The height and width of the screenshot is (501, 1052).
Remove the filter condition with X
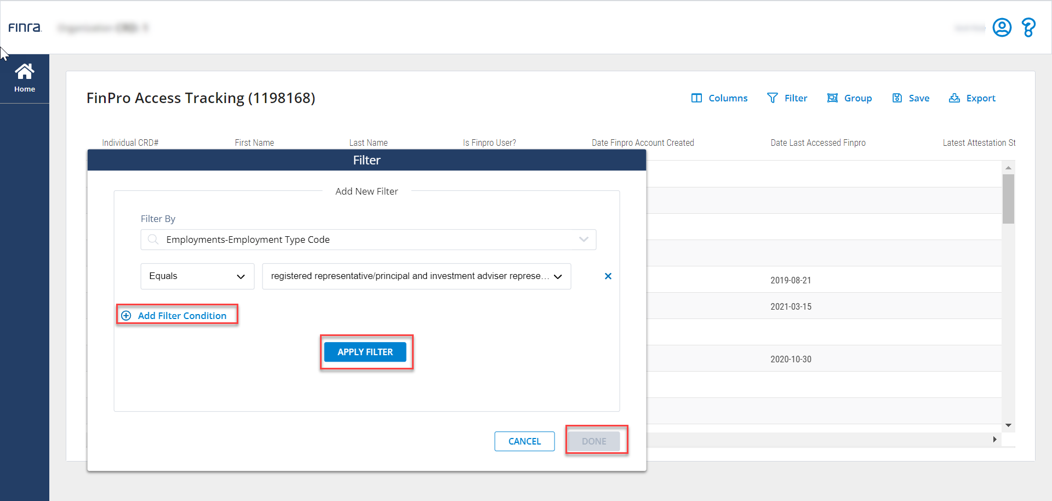click(x=608, y=276)
